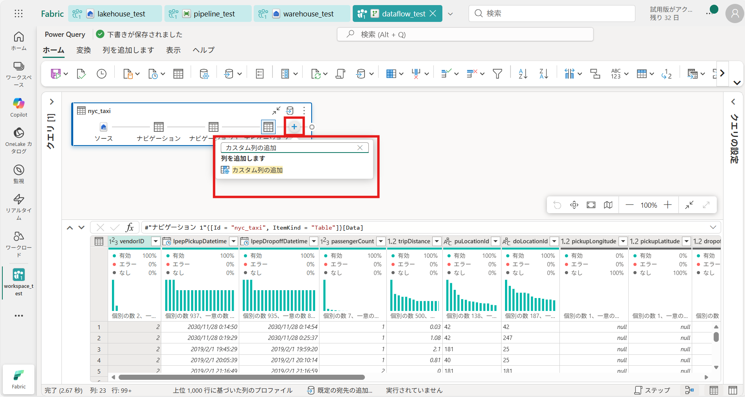
Task: Expand the formula bar chevron
Action: (x=713, y=227)
